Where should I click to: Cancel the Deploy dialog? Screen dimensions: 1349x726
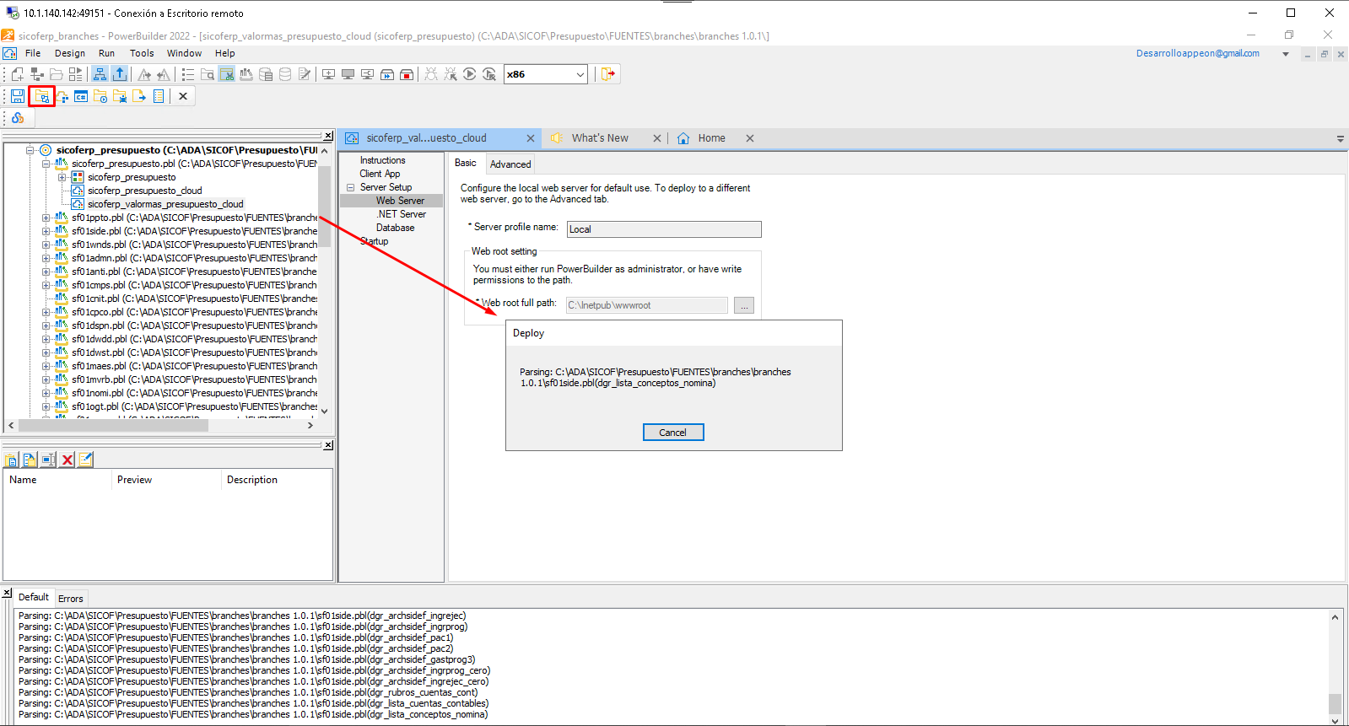pos(672,433)
